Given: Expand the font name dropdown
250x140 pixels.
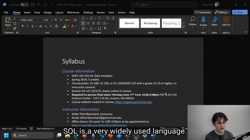Looking at the screenshot, I should pyautogui.click(x=43, y=20).
